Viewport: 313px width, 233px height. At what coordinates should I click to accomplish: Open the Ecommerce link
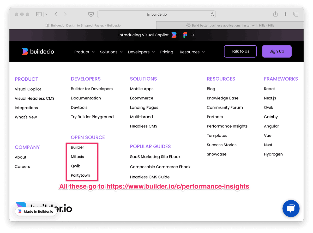(x=142, y=98)
